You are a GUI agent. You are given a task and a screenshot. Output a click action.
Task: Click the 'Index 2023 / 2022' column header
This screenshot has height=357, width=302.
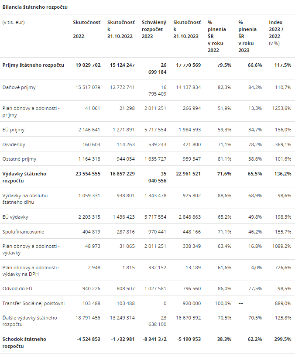click(x=279, y=33)
